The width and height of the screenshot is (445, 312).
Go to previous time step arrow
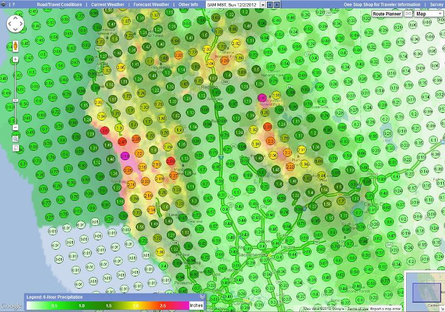coord(270,4)
